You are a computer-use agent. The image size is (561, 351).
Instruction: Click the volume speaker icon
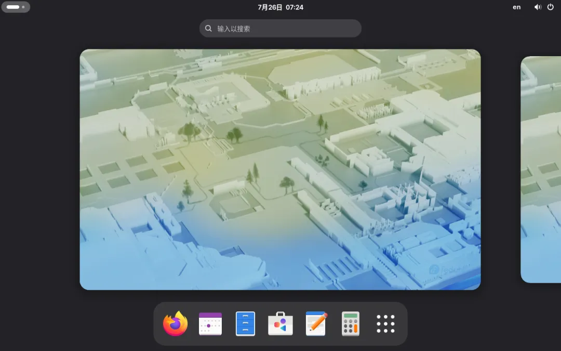(x=538, y=7)
